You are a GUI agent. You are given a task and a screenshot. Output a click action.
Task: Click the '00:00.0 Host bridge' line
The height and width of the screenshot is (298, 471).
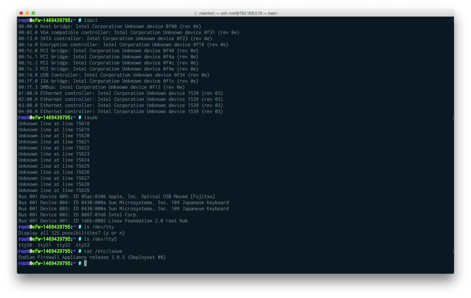[x=110, y=26]
